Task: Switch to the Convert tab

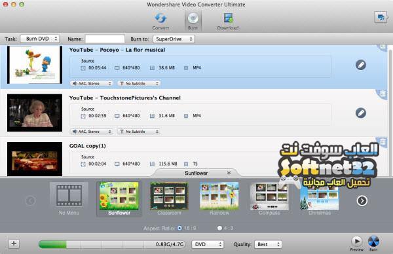Action: pos(160,22)
